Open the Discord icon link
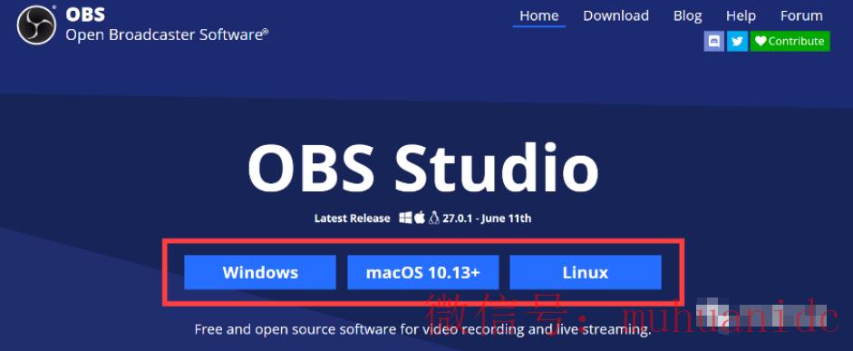Viewport: 853px width, 351px height. click(x=714, y=42)
